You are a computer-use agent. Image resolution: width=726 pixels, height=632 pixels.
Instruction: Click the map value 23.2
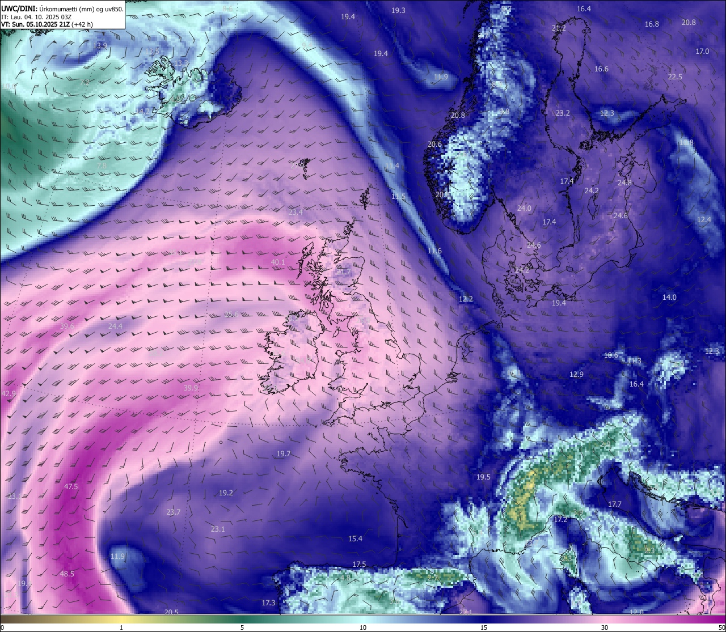563,113
